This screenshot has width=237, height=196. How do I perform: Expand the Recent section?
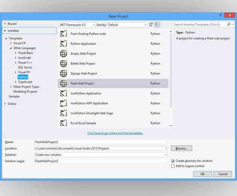tap(5, 24)
